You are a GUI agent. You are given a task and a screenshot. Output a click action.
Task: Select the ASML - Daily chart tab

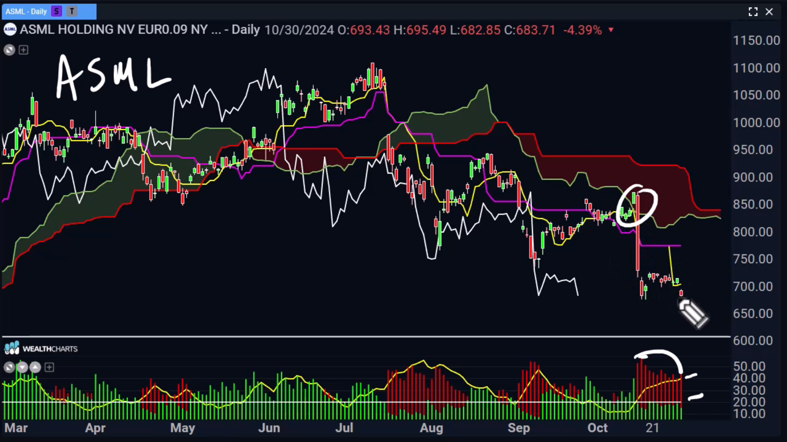(x=49, y=11)
